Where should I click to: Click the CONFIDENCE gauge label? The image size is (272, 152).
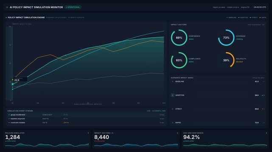click(x=194, y=36)
